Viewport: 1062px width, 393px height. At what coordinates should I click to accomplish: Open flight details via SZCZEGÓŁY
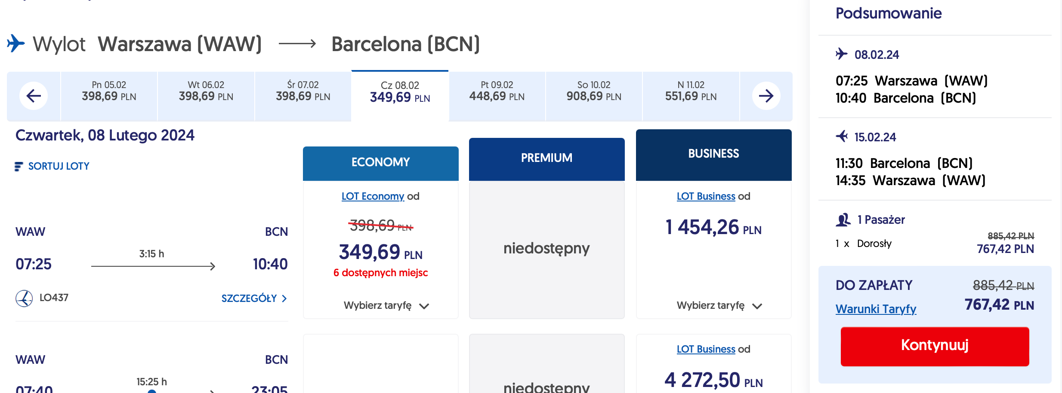click(x=254, y=299)
